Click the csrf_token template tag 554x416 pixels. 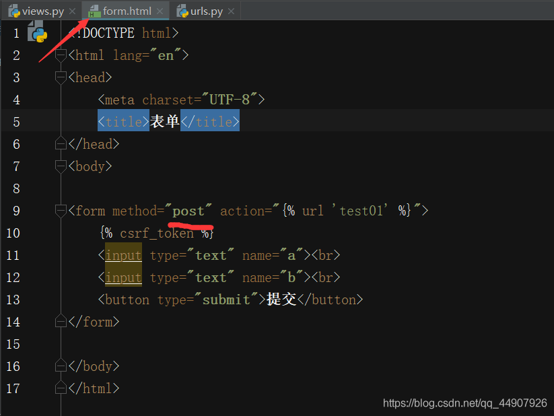(x=157, y=234)
